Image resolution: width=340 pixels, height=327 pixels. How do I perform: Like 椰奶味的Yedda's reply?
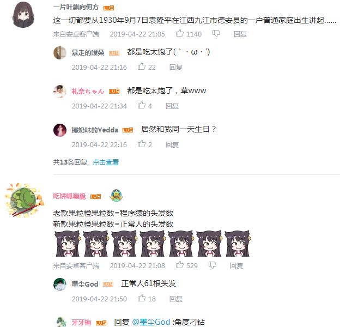pyautogui.click(x=142, y=144)
